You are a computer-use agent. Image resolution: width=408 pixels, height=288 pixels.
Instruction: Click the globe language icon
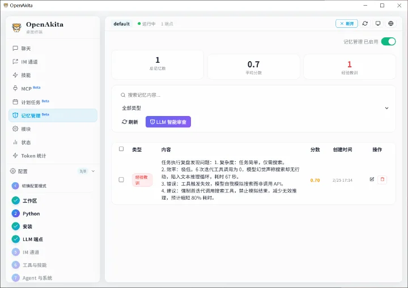click(390, 23)
